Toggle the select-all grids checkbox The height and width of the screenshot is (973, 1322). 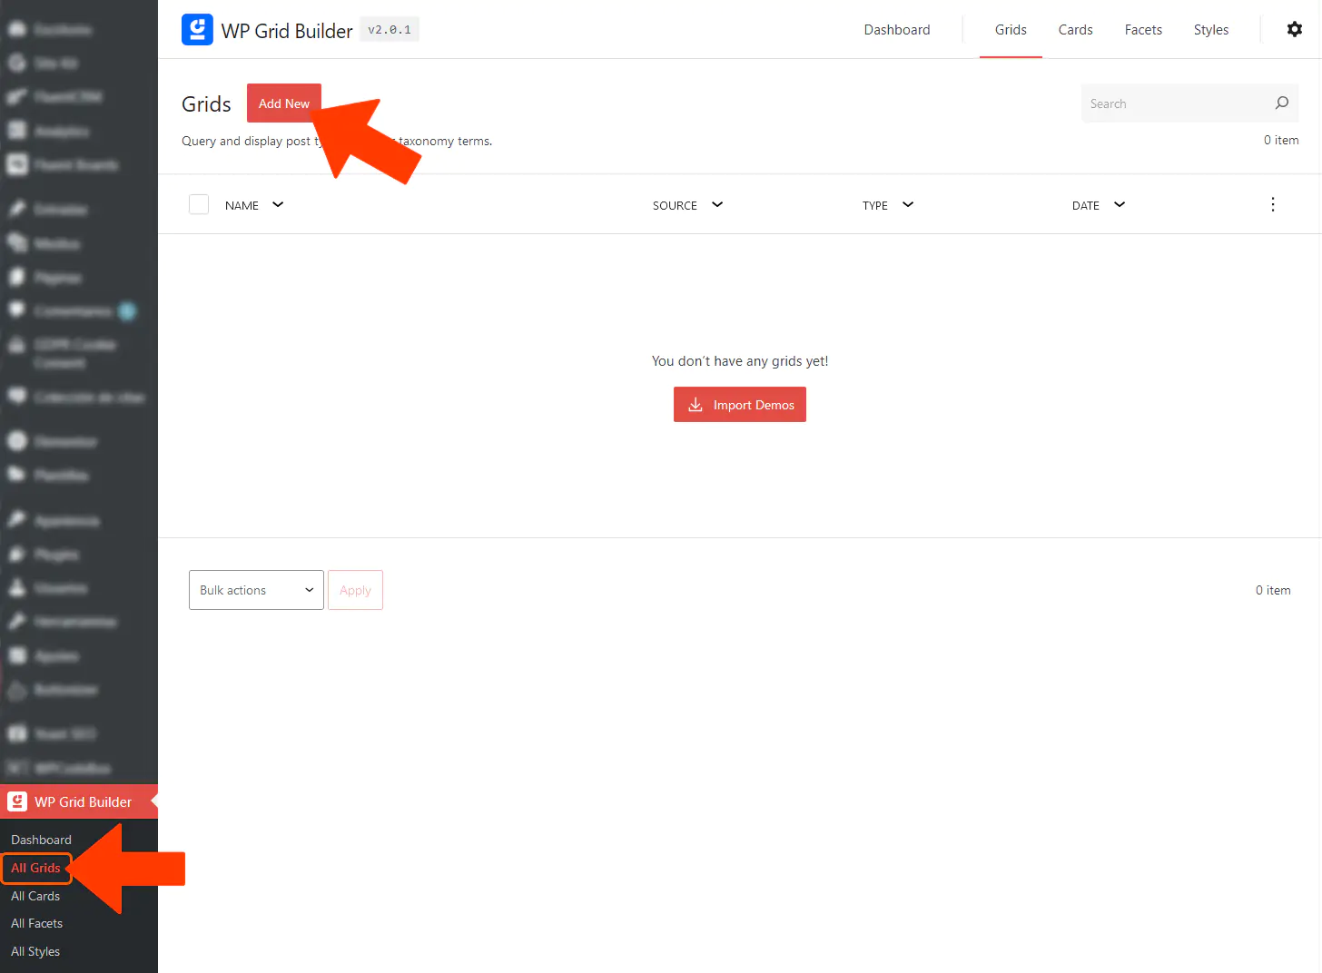pos(199,205)
